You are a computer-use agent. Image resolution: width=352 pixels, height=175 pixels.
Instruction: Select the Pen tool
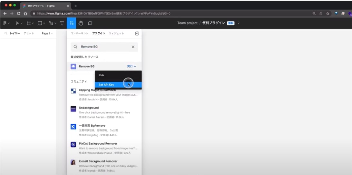51,23
